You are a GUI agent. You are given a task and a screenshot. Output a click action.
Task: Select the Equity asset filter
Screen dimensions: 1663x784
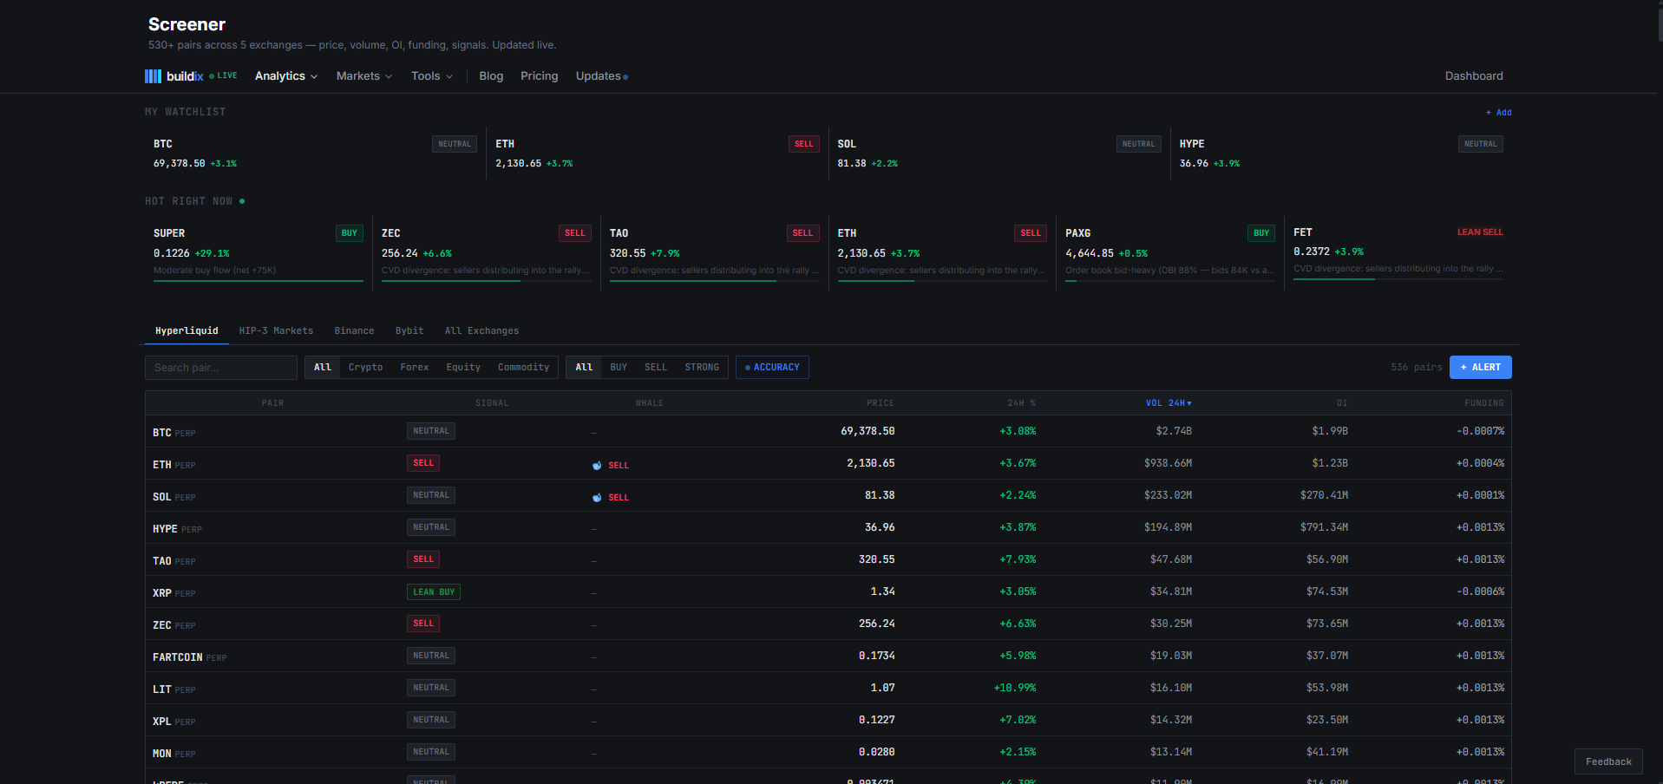[x=463, y=368]
